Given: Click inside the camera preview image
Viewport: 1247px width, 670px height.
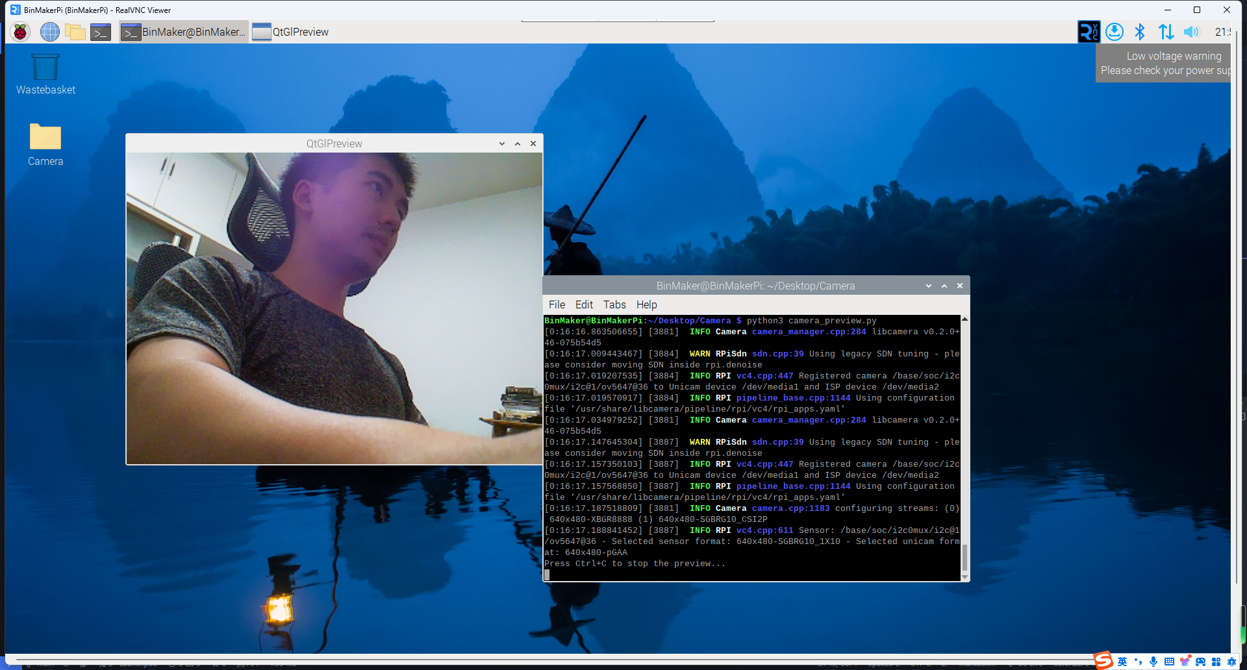Looking at the screenshot, I should point(334,308).
